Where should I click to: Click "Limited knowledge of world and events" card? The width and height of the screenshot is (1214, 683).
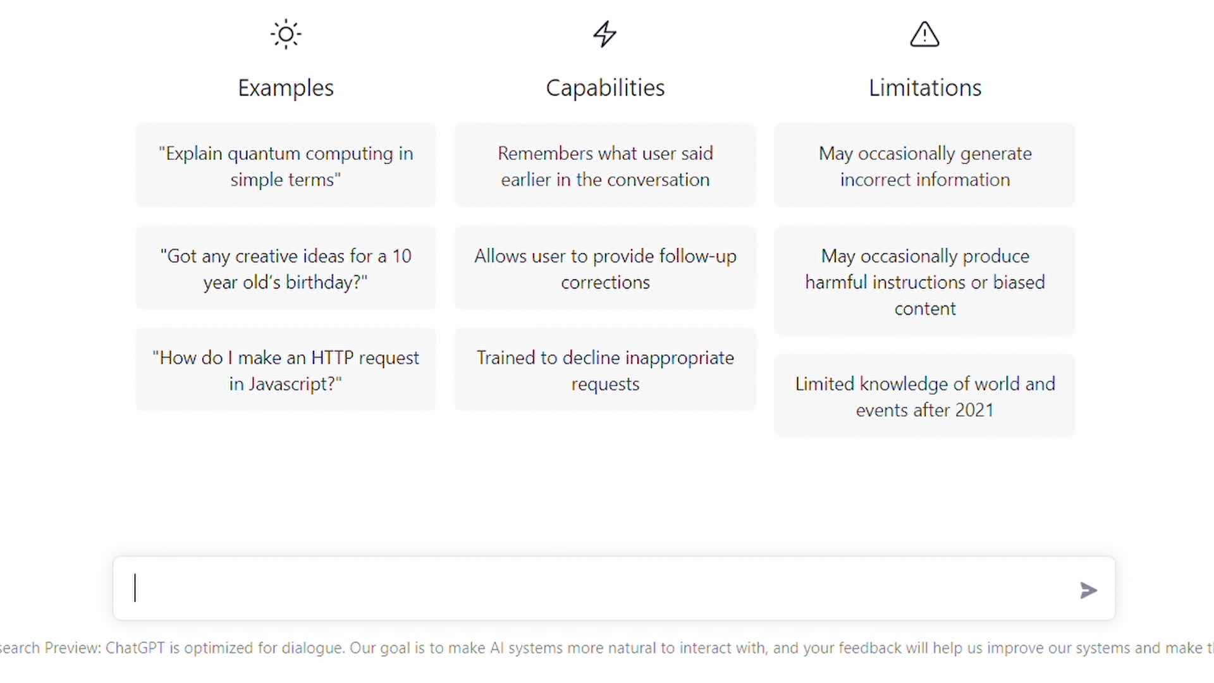924,396
